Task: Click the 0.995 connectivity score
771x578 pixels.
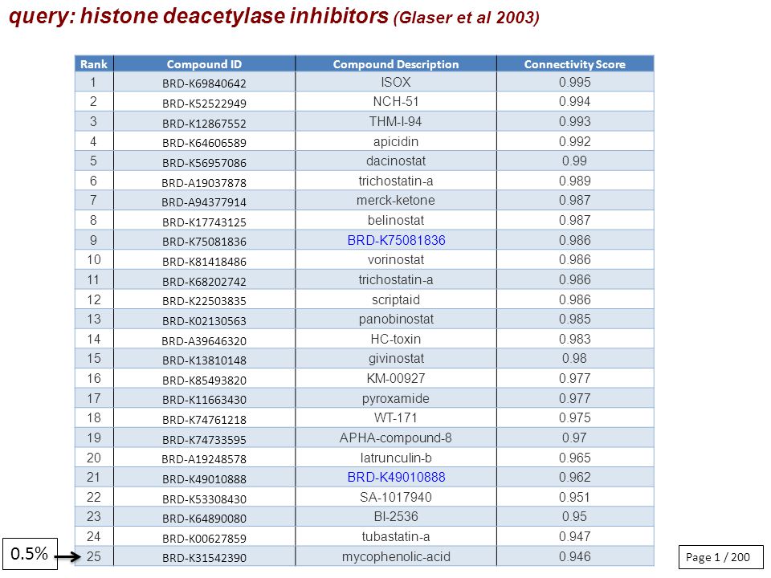Action: (x=575, y=82)
